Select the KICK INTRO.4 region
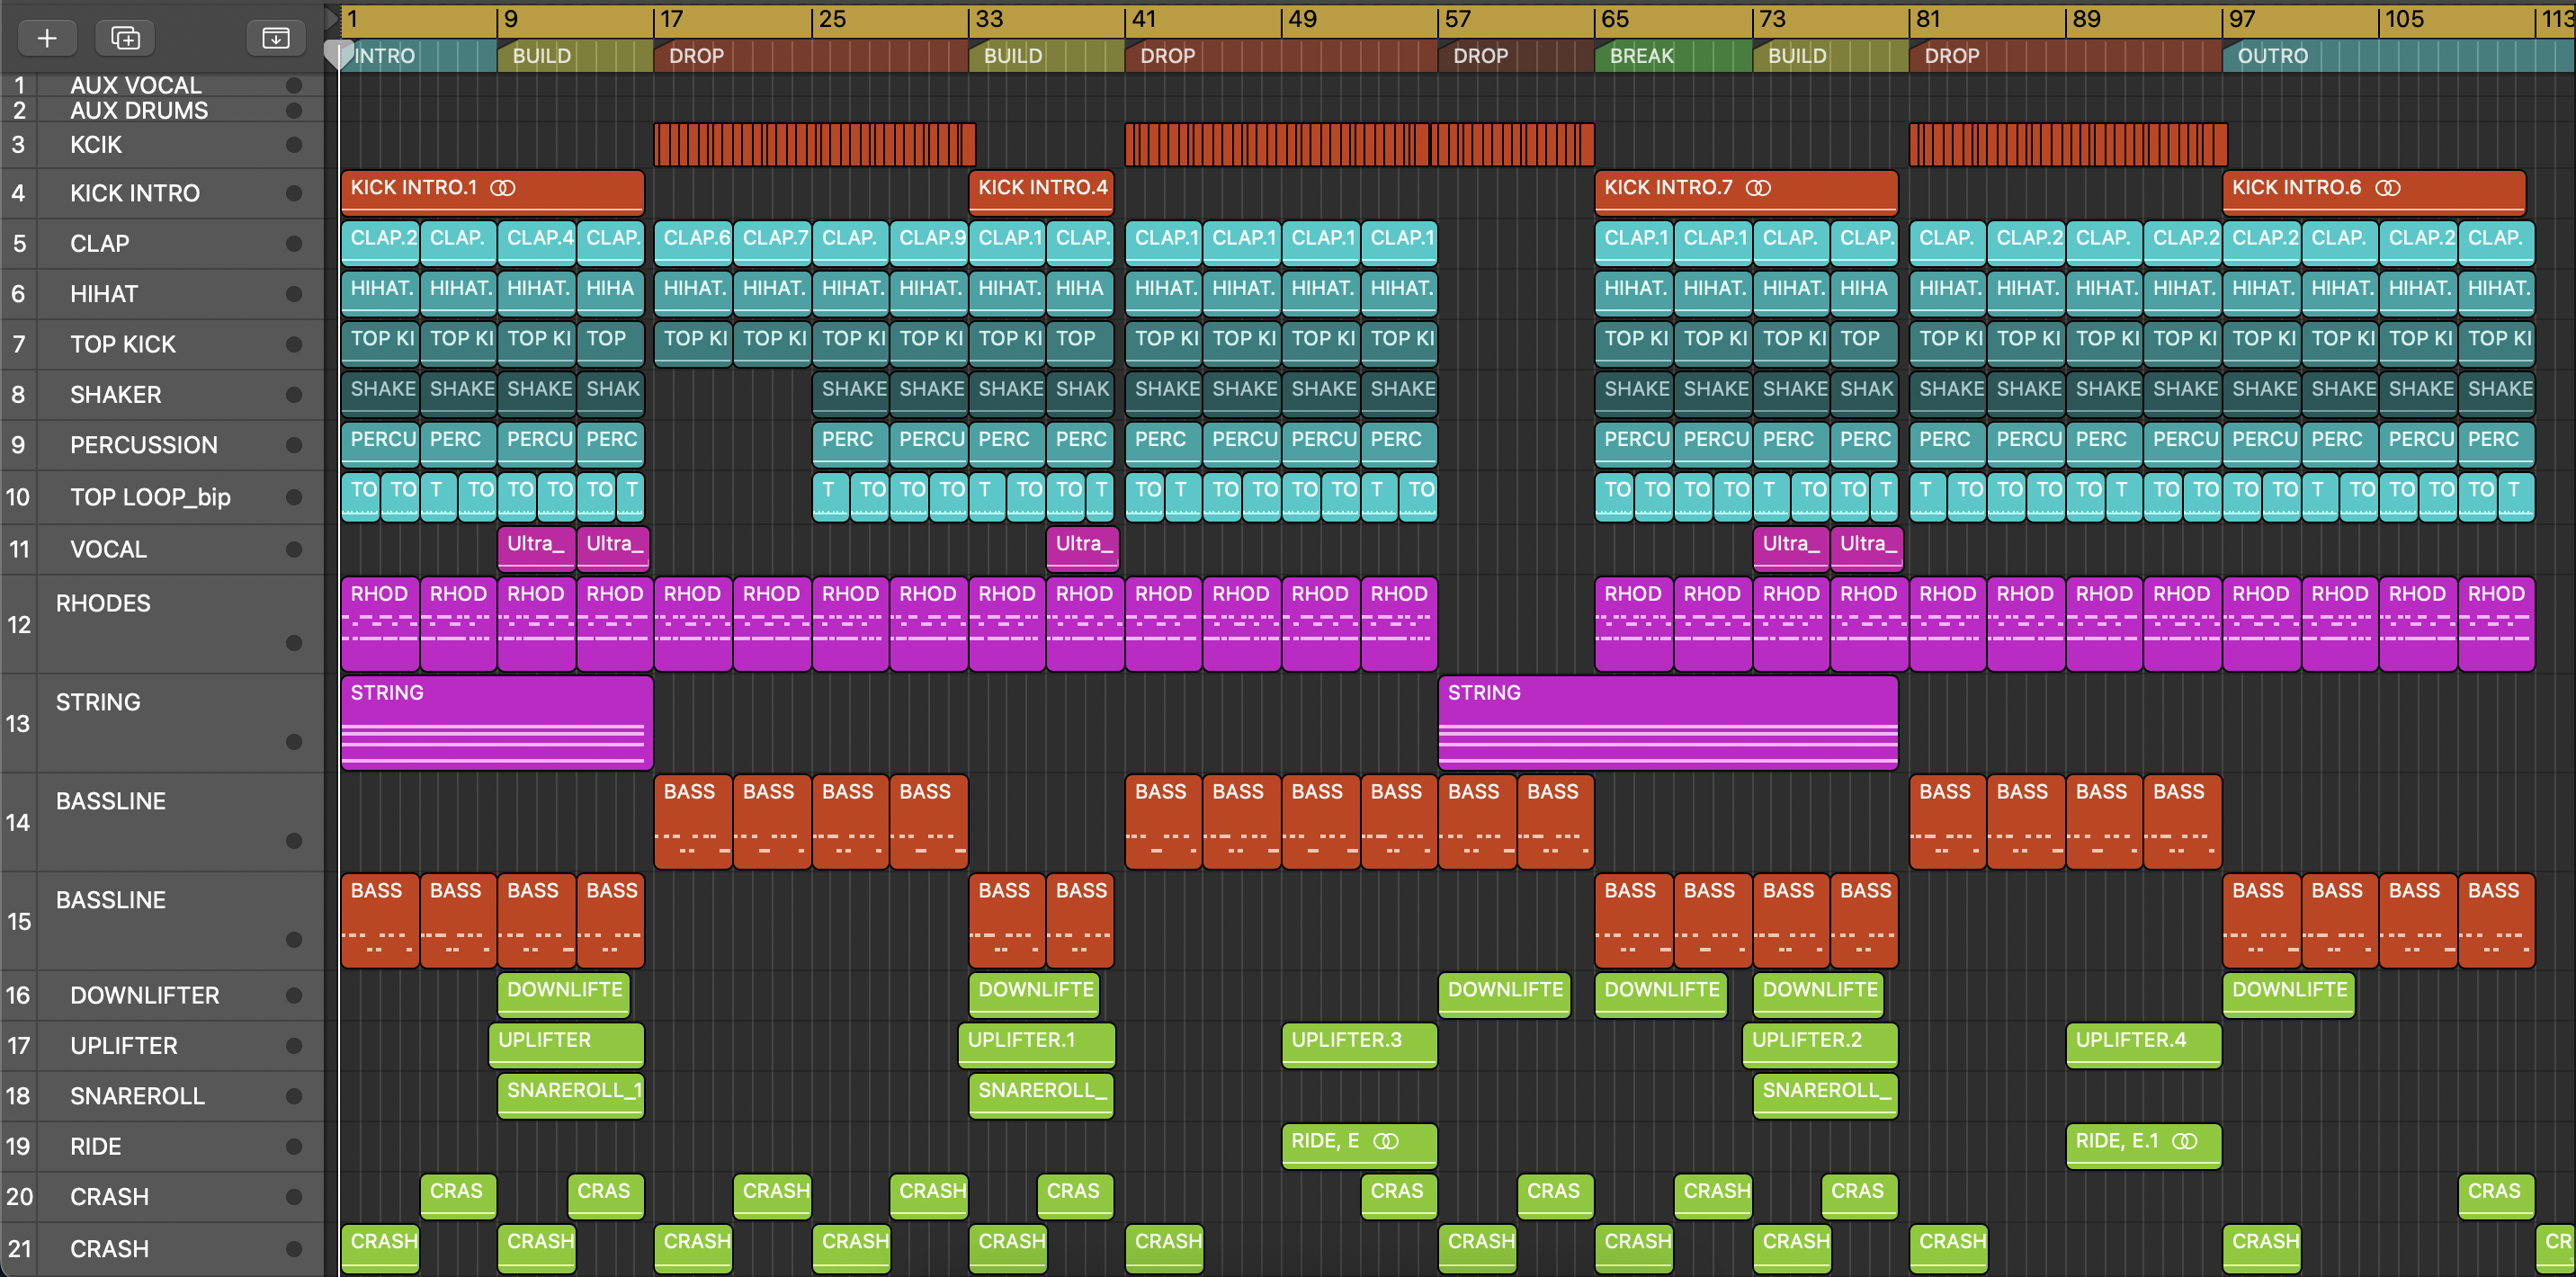The height and width of the screenshot is (1277, 2576). [x=1041, y=193]
